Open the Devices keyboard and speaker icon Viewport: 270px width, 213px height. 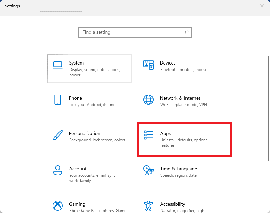point(148,65)
